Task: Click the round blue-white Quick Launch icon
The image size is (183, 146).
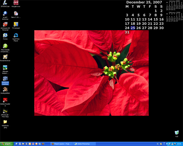Action: (27, 144)
